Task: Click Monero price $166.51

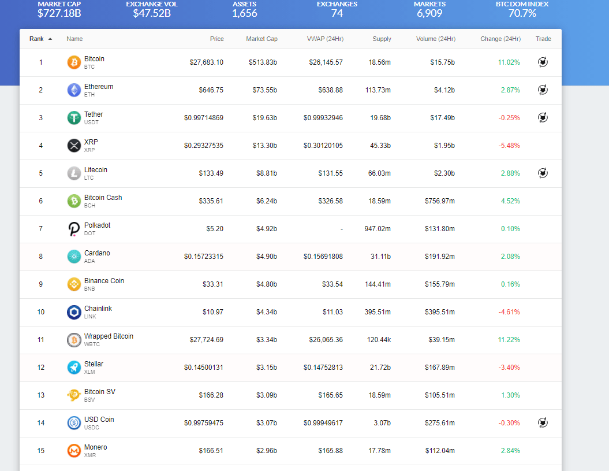Action: 211,450
